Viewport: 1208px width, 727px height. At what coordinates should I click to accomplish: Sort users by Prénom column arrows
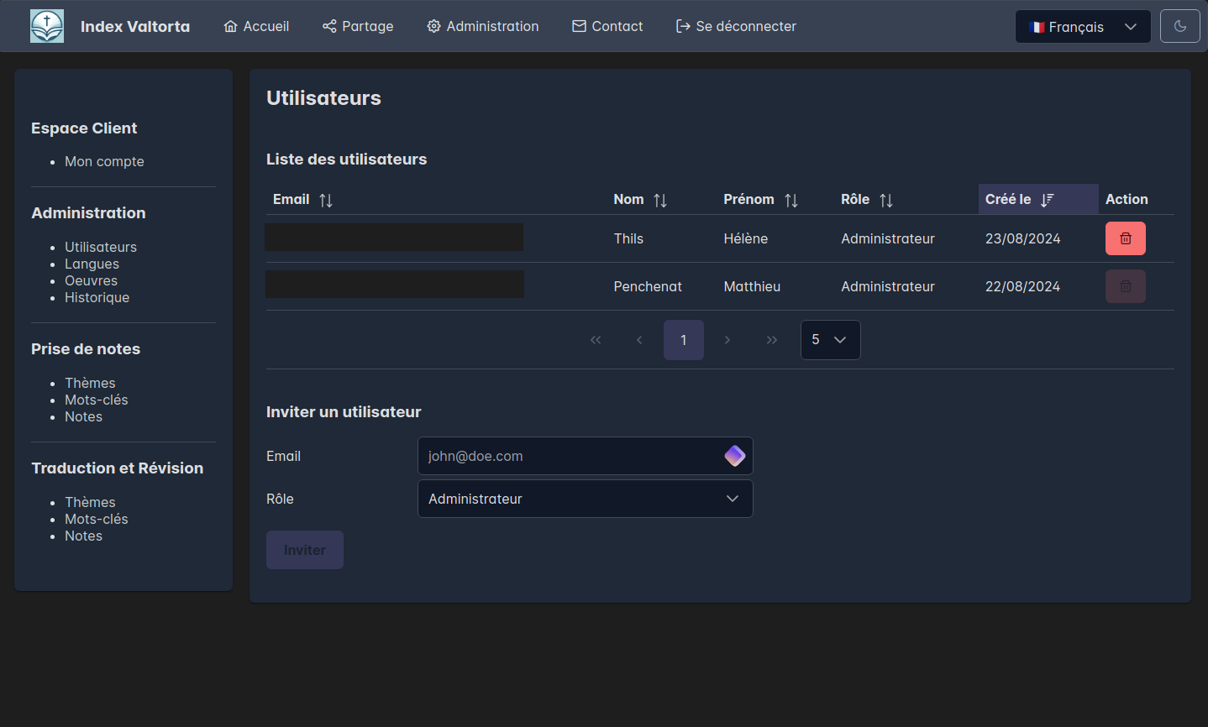click(x=791, y=200)
